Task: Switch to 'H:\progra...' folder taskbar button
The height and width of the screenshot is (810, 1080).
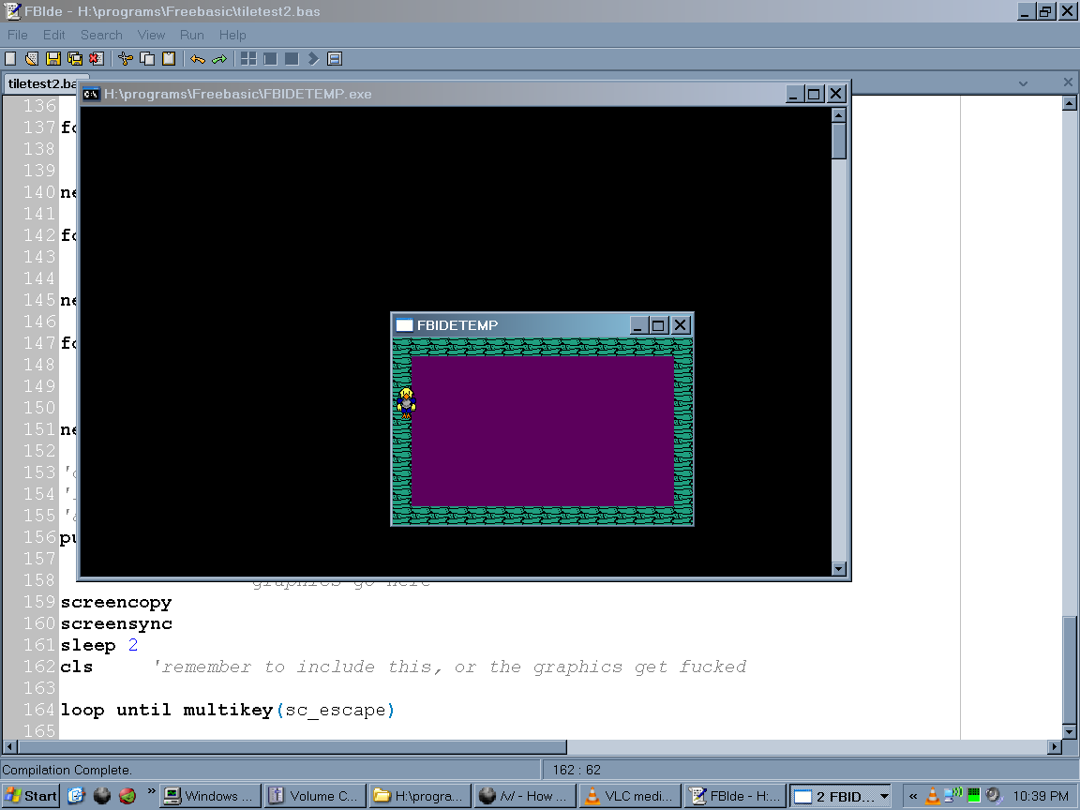Action: tap(421, 796)
